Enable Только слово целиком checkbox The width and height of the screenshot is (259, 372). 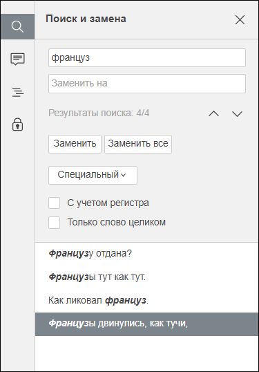coord(55,223)
